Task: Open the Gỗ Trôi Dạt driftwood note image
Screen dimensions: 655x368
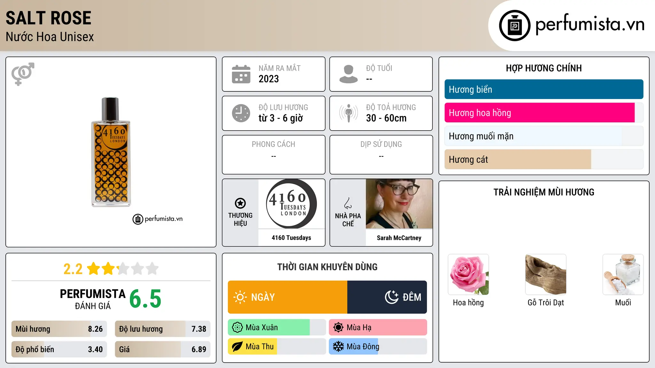Action: [x=546, y=274]
